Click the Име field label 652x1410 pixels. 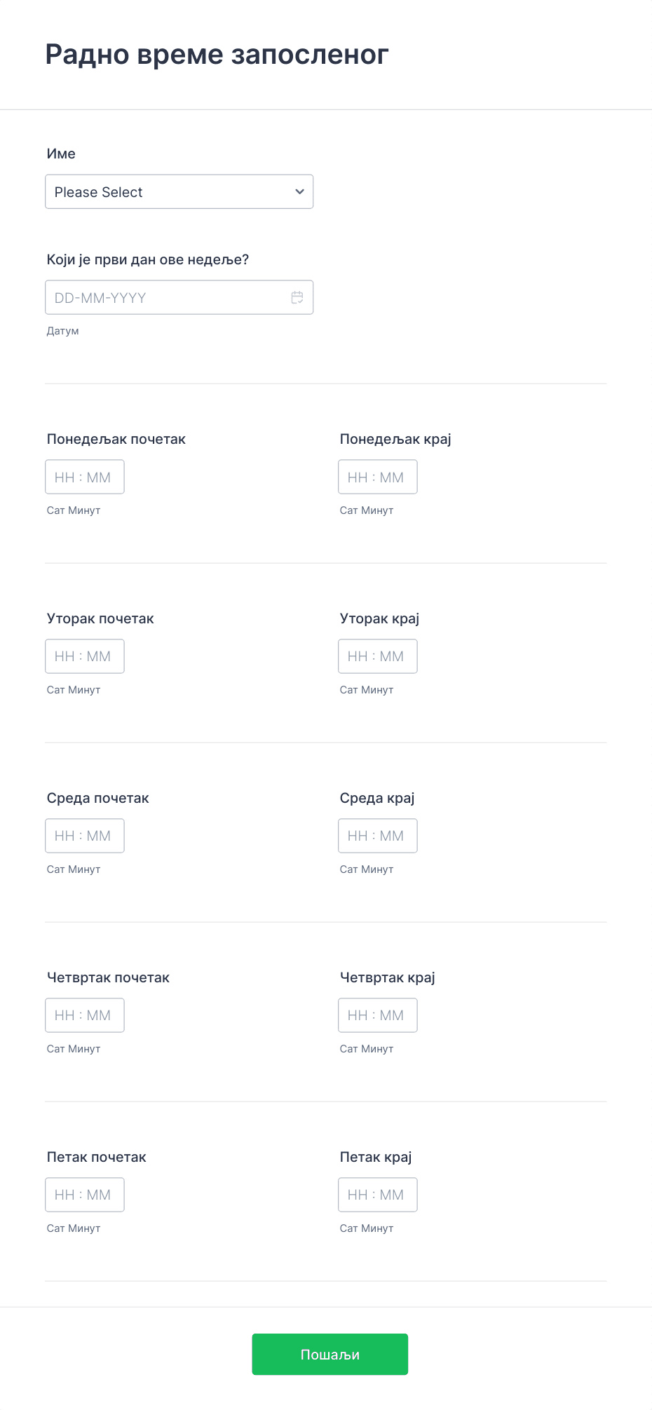[61, 154]
